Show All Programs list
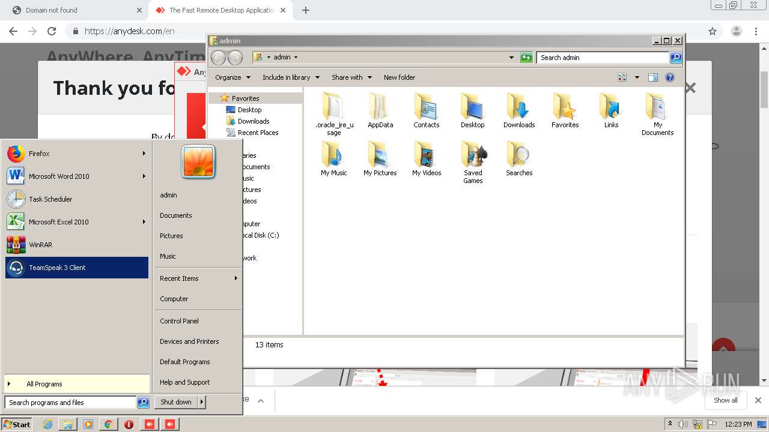The width and height of the screenshot is (769, 432). pyautogui.click(x=77, y=384)
